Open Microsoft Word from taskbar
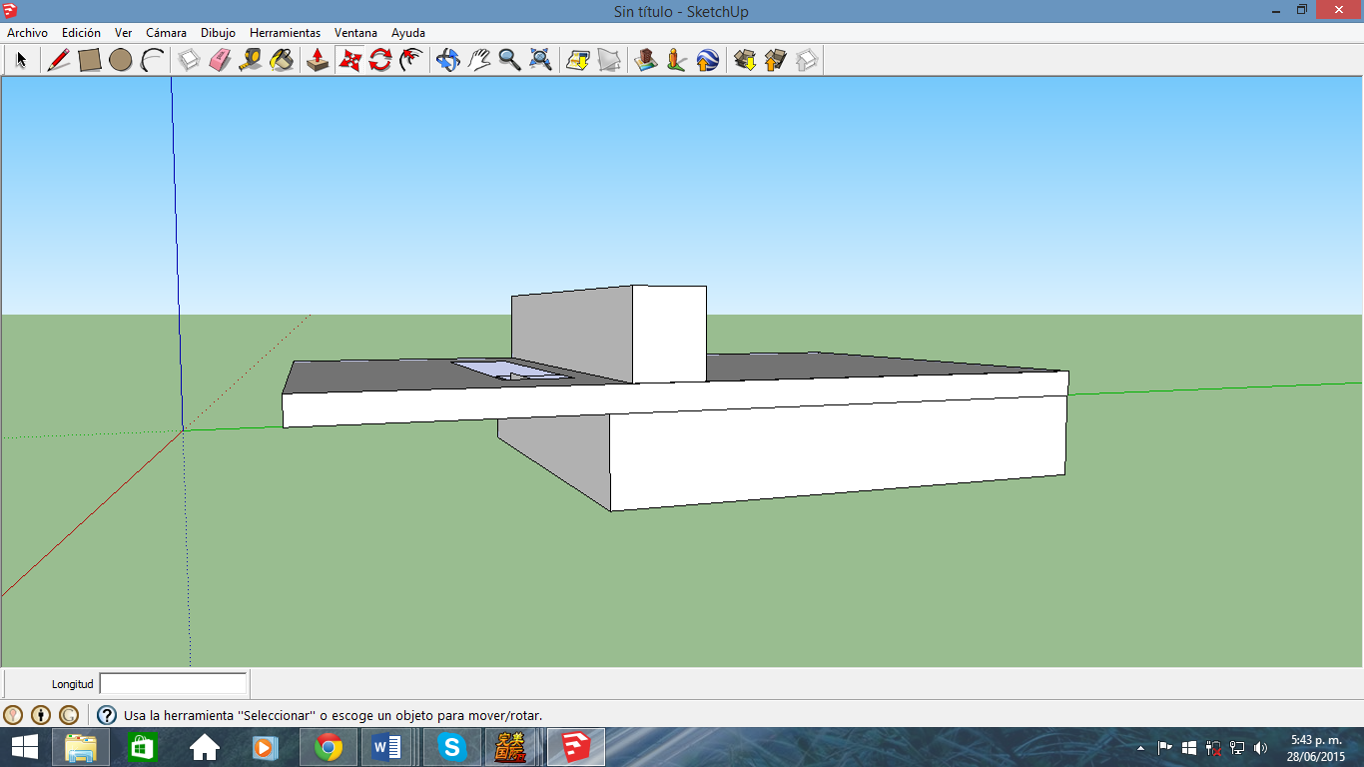This screenshot has height=767, width=1364. (386, 747)
